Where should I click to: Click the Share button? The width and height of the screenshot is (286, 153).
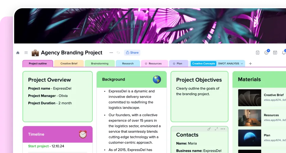(x=132, y=53)
